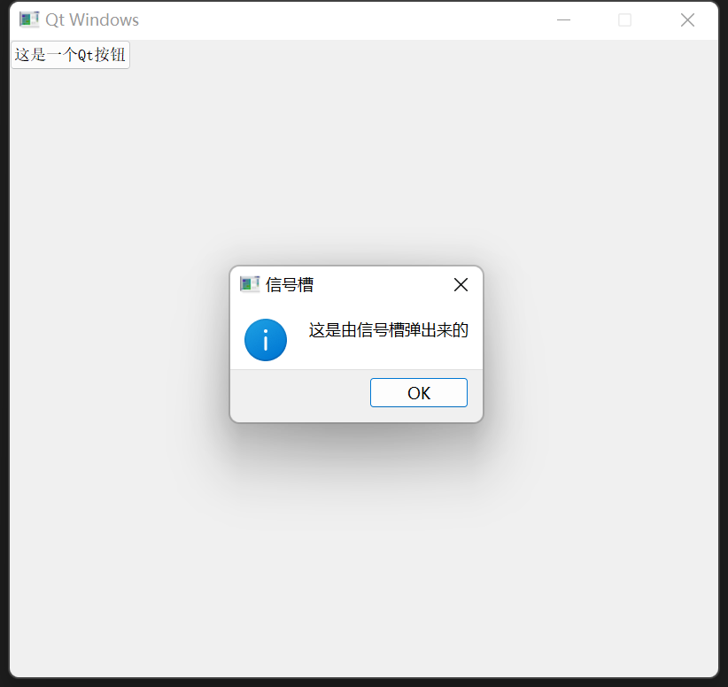Maximize the Qt Windows main window
The height and width of the screenshot is (687, 728).
pyautogui.click(x=625, y=20)
